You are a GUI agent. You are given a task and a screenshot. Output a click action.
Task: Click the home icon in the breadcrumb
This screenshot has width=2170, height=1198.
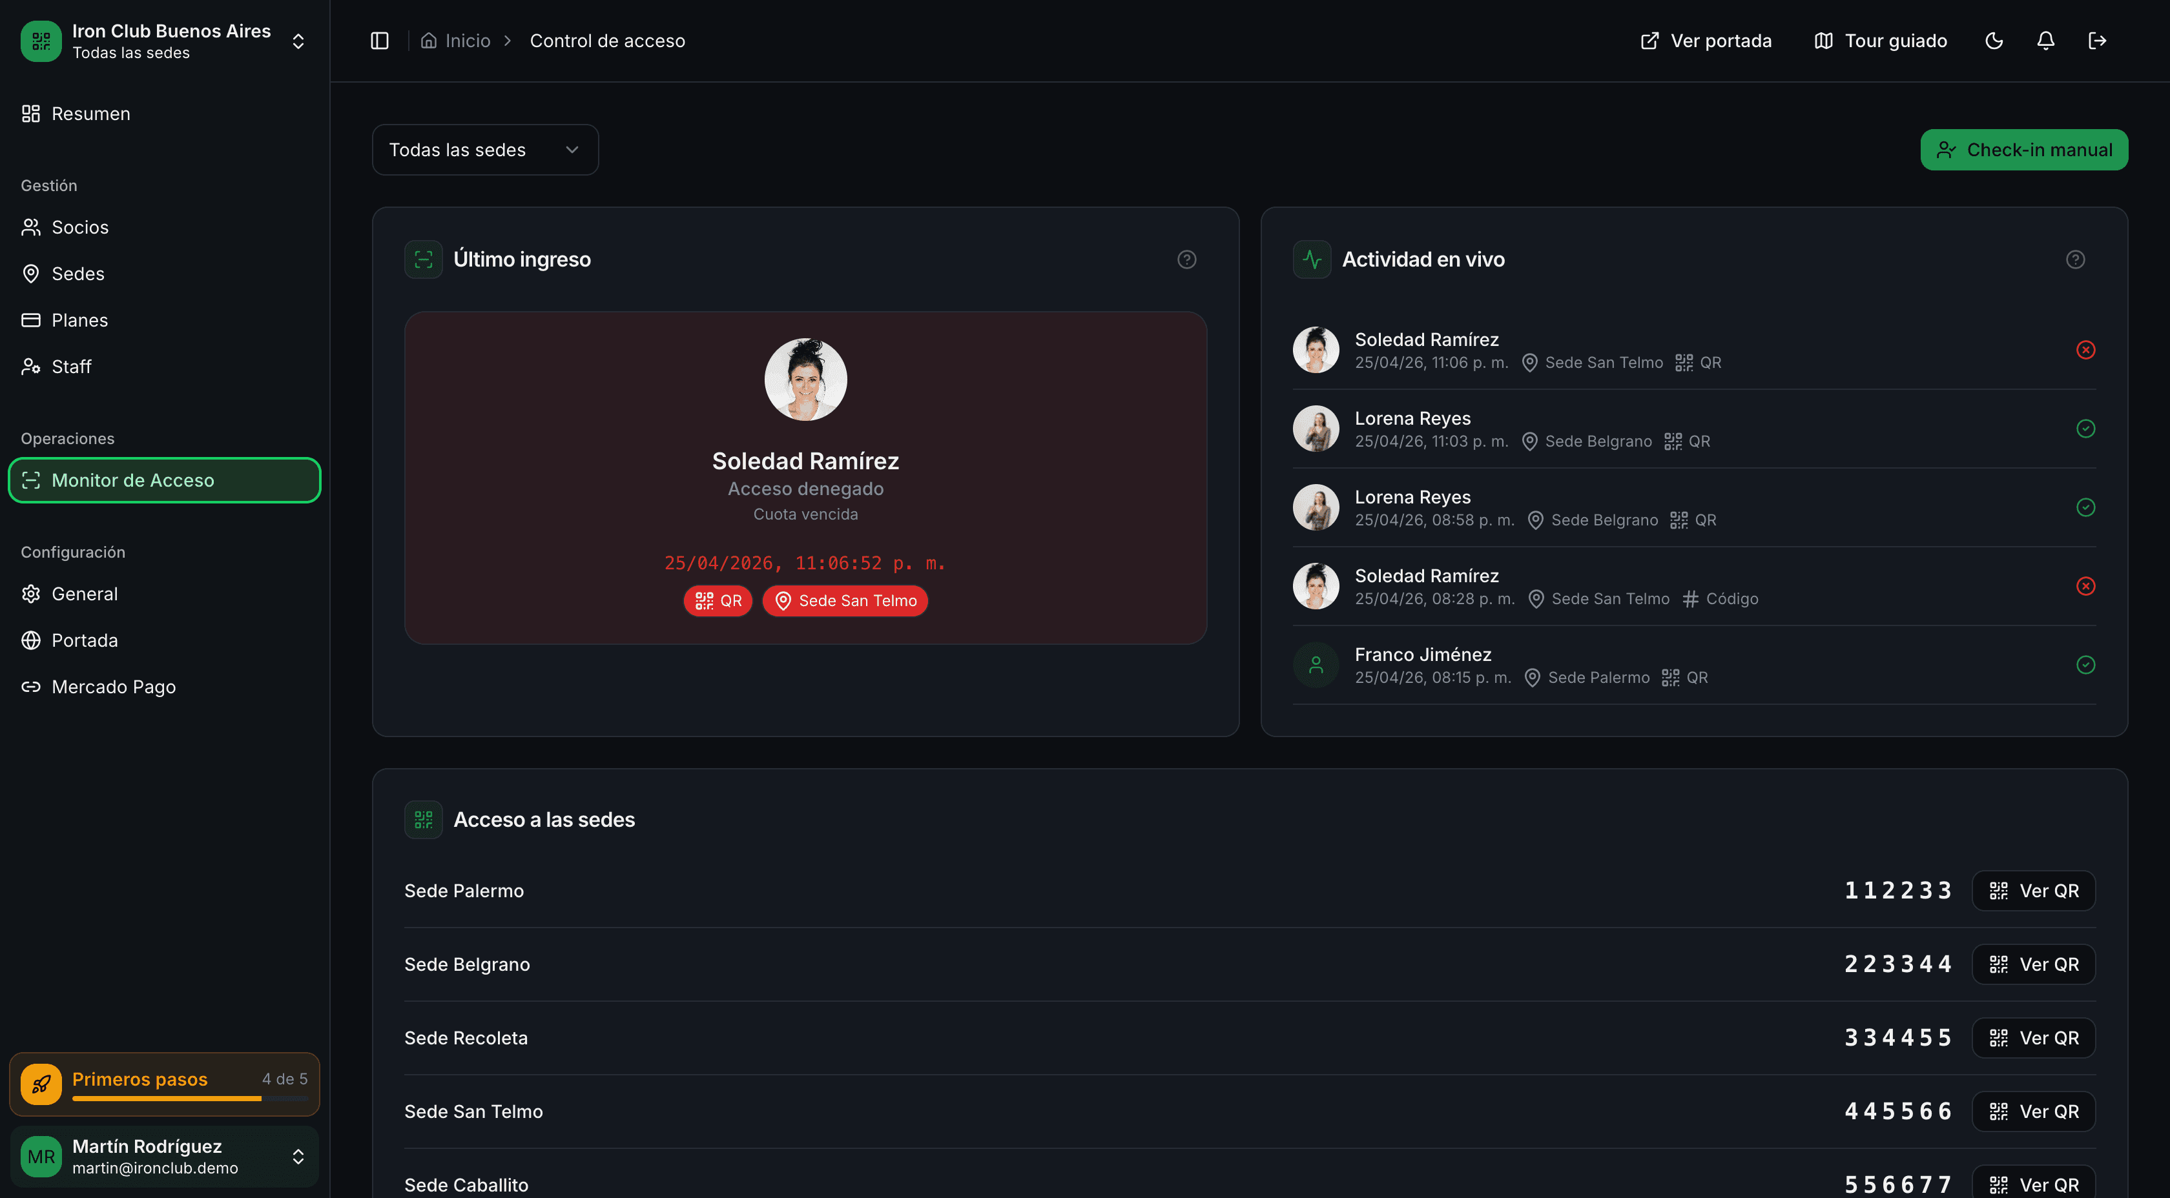[429, 41]
